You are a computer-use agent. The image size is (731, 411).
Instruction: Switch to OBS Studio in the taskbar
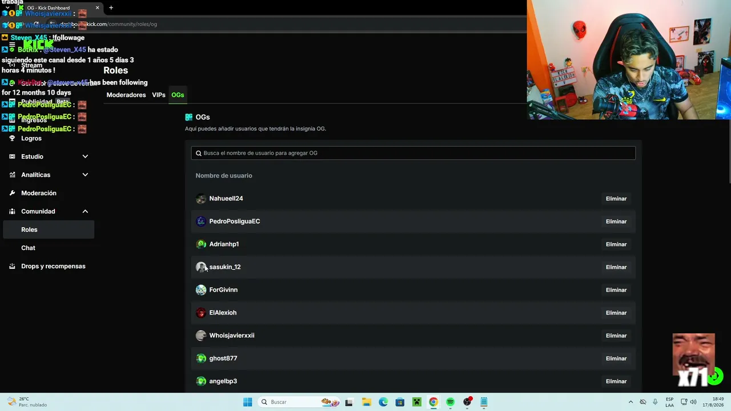(x=467, y=402)
